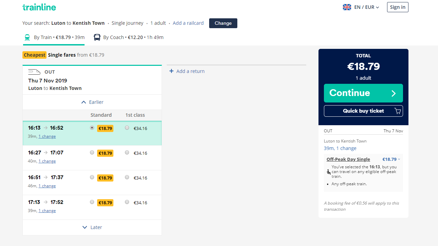Click Quick buy ticket button
This screenshot has height=246, width=438.
tap(363, 111)
